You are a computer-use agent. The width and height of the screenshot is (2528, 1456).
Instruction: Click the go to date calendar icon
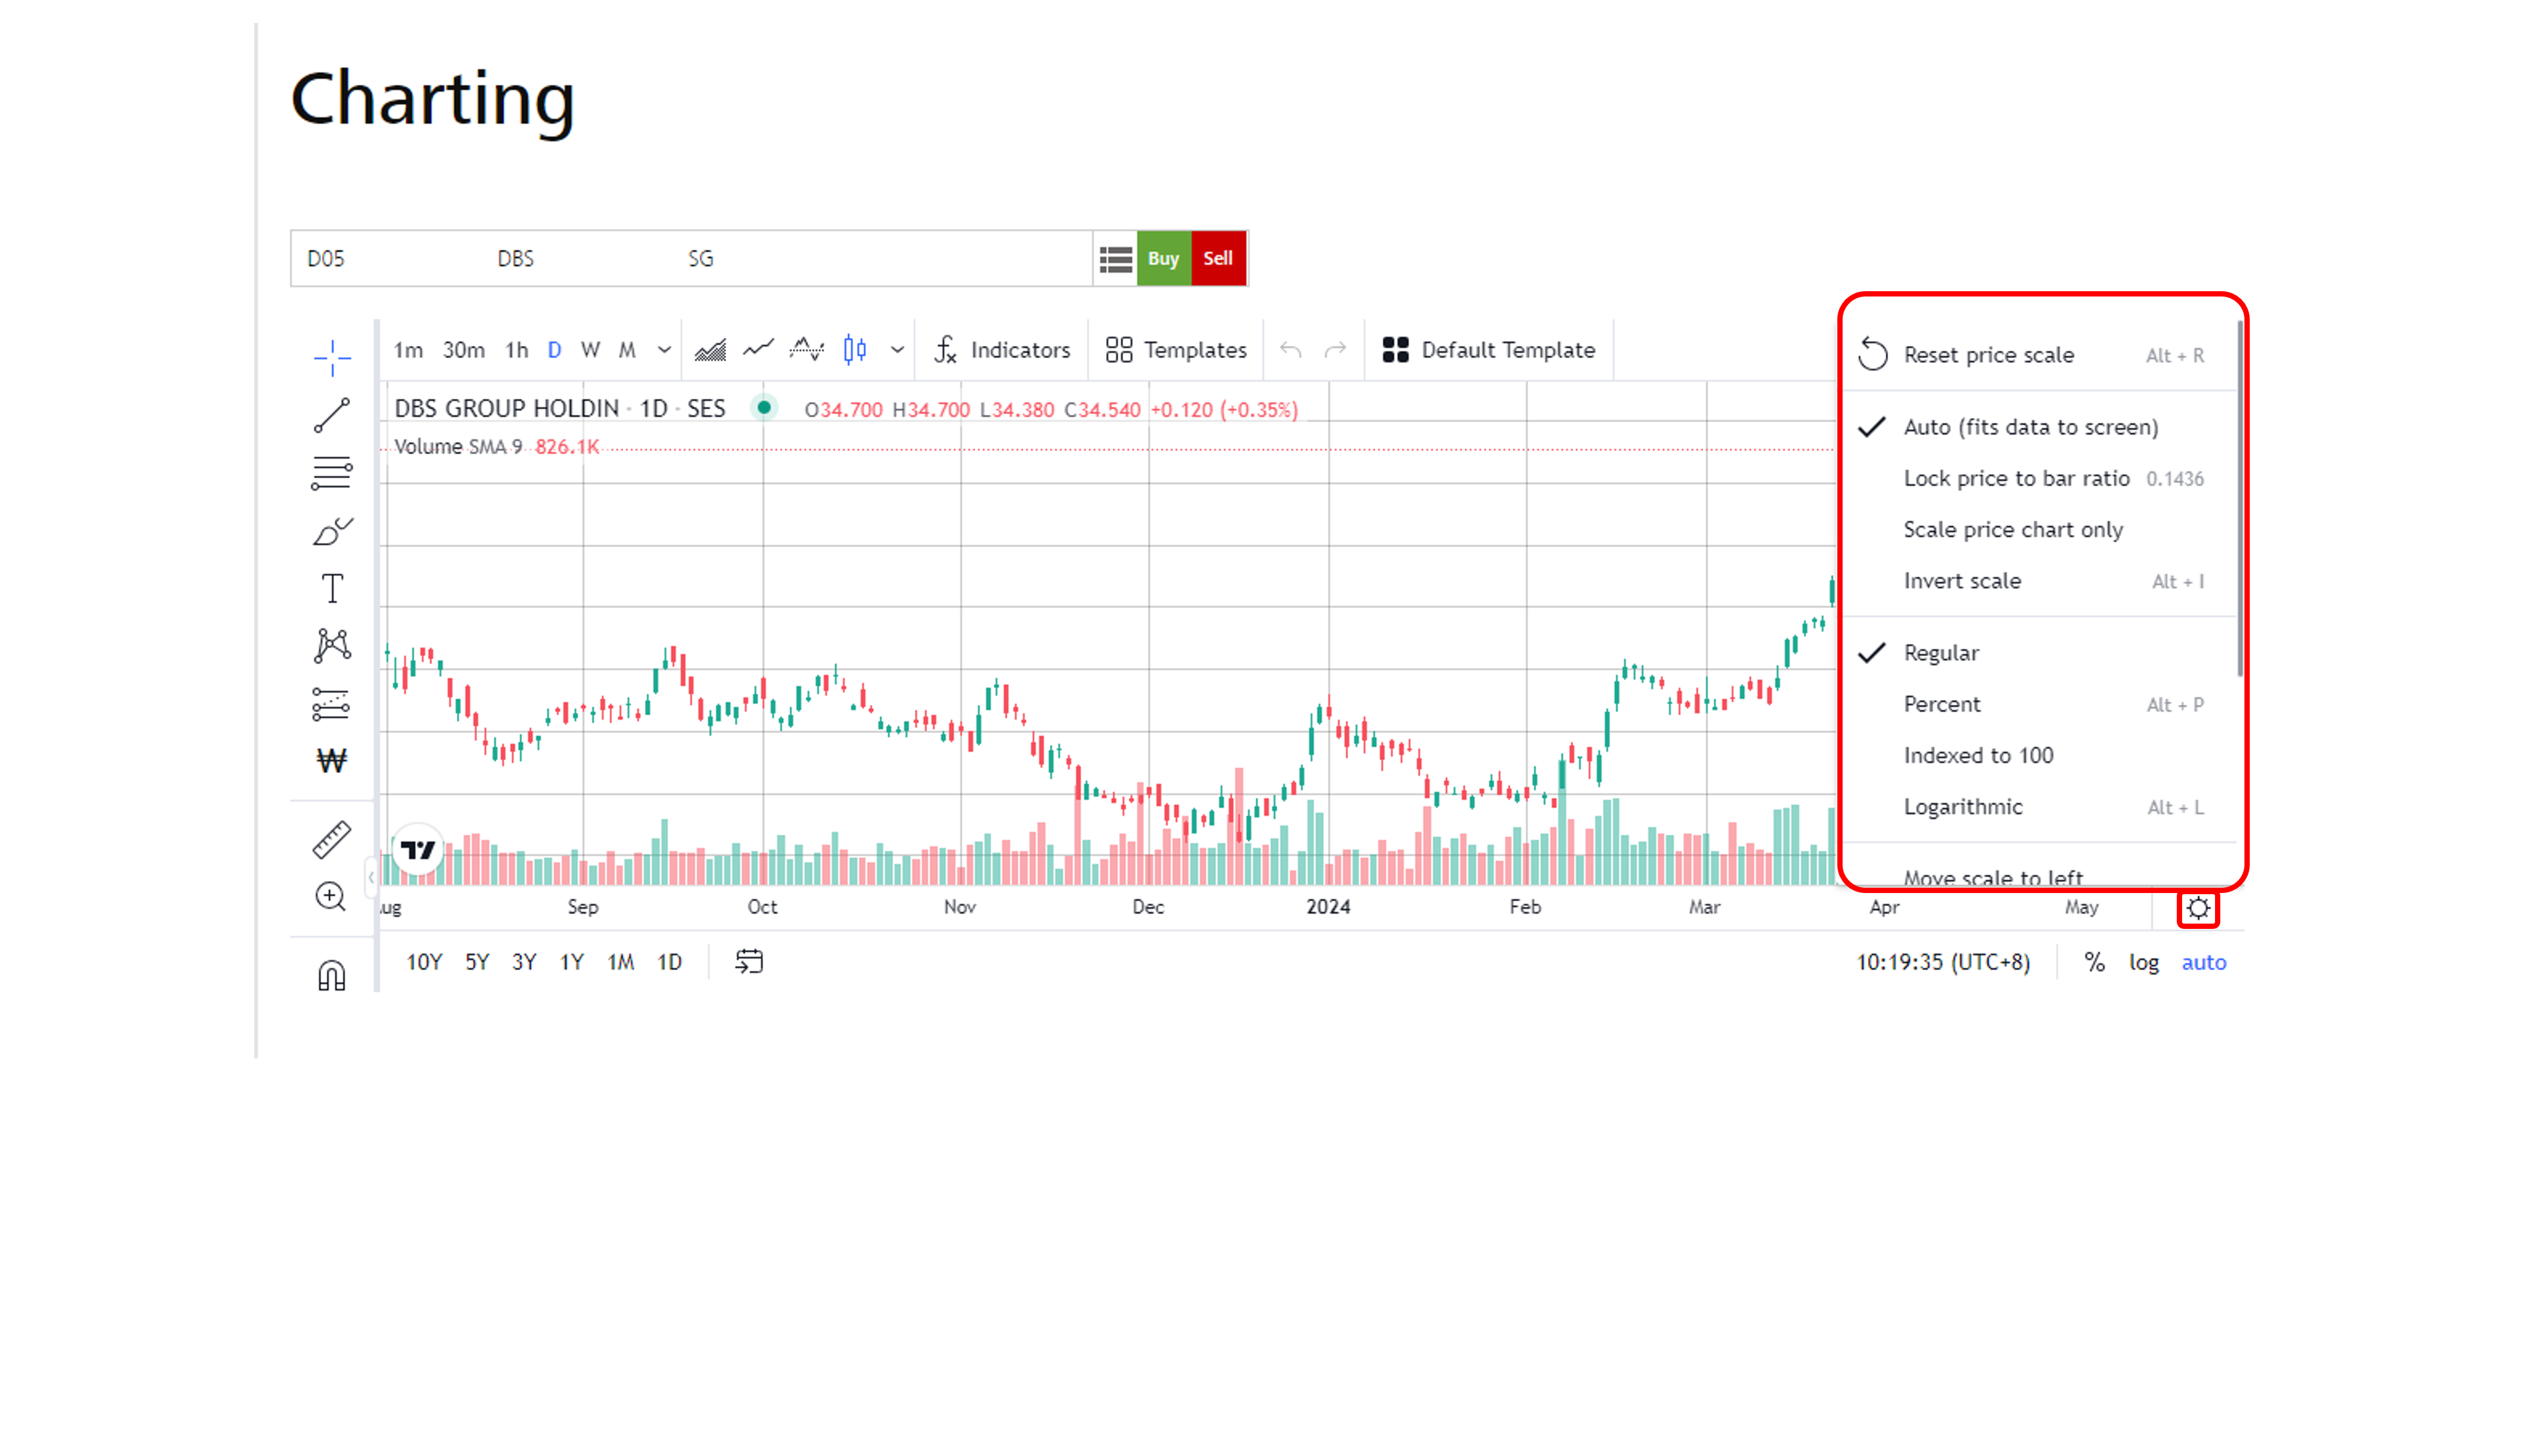pyautogui.click(x=749, y=962)
